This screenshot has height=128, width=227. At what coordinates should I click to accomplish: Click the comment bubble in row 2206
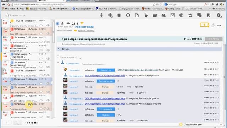pyautogui.click(x=41, y=42)
